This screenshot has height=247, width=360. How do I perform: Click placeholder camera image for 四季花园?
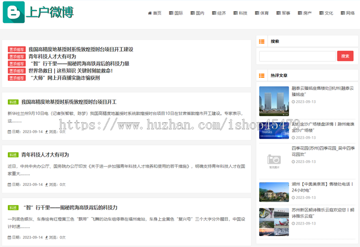coord(274,161)
